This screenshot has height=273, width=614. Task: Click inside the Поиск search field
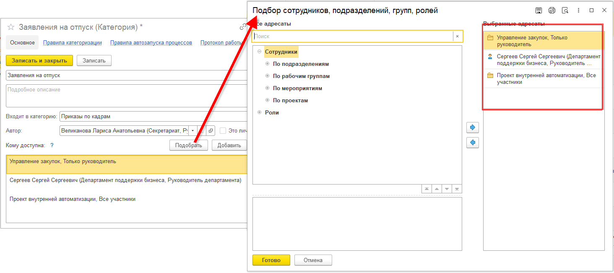tap(352, 36)
